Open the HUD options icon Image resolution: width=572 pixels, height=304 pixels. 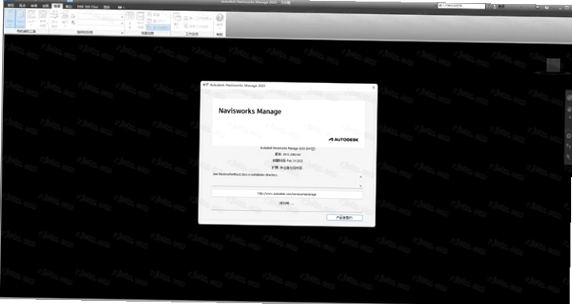click(31, 19)
